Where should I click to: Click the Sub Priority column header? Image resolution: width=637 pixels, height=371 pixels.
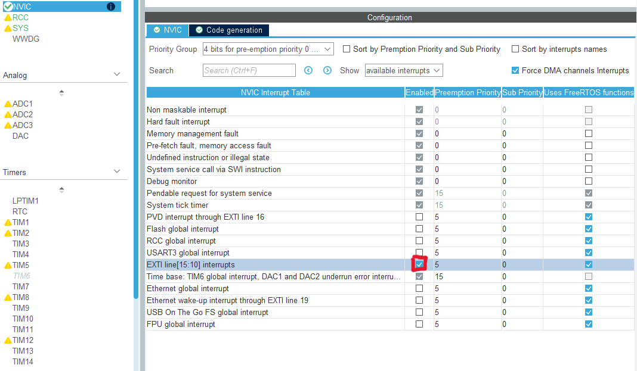(522, 92)
